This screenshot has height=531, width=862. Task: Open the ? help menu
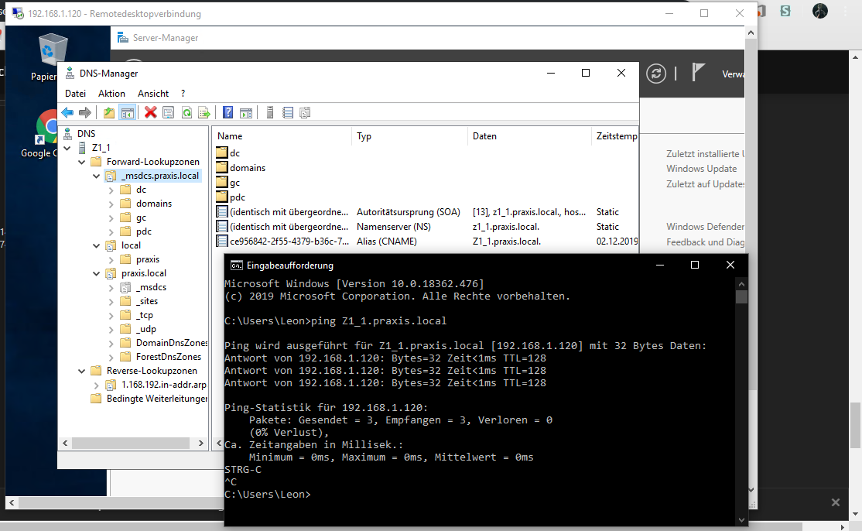tap(183, 94)
